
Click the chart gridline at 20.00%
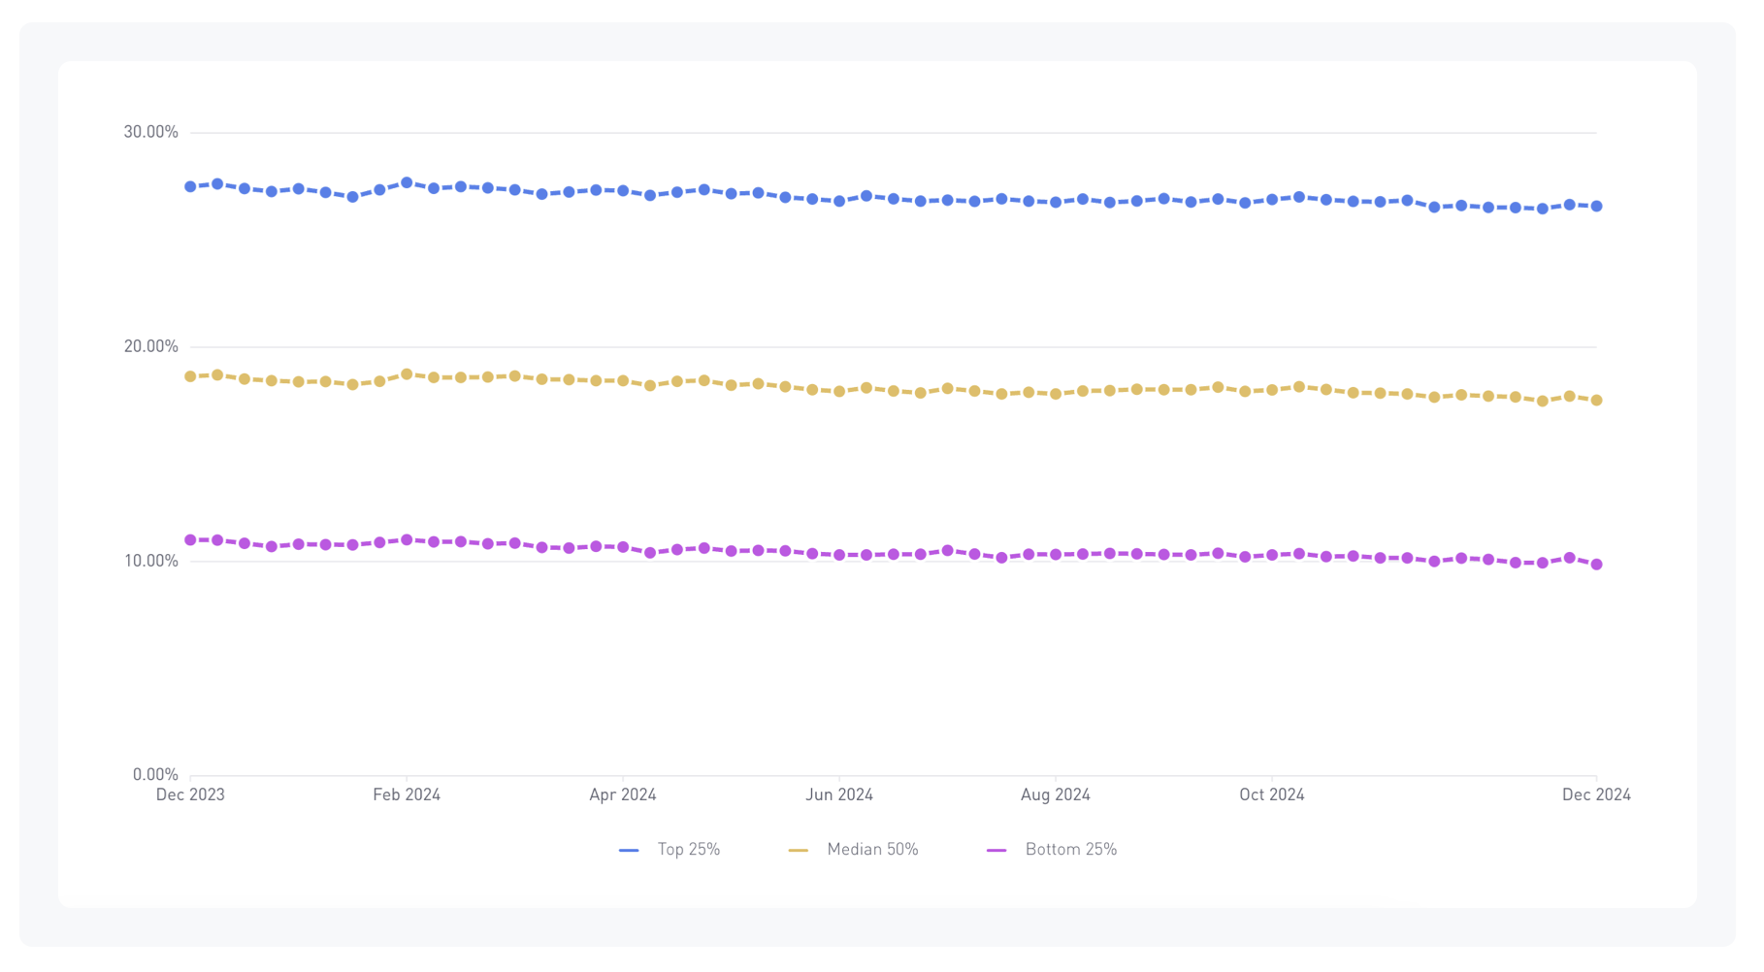point(873,345)
